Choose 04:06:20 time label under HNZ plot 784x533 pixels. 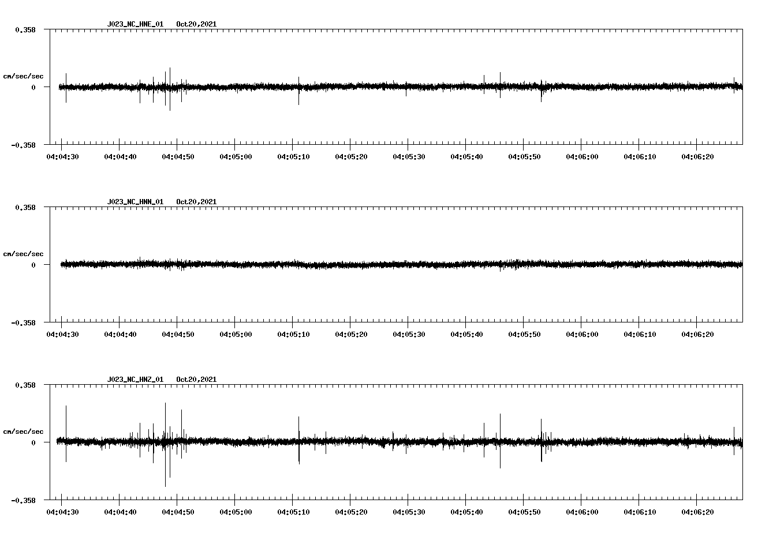click(697, 512)
